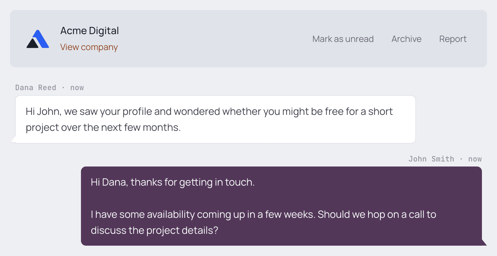497x256 pixels.
Task: Click the "Hi Dana, thanks" greeting line
Action: pyautogui.click(x=173, y=182)
